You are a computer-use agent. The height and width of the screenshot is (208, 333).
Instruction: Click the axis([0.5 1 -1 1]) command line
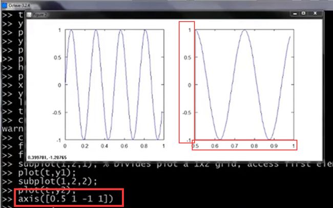(x=66, y=199)
